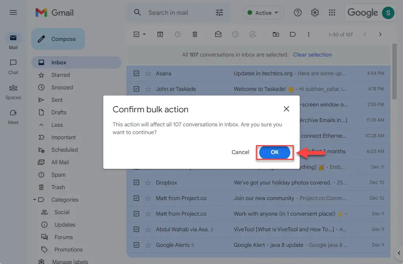Open the Important folder
This screenshot has height=264, width=403.
(x=63, y=137)
